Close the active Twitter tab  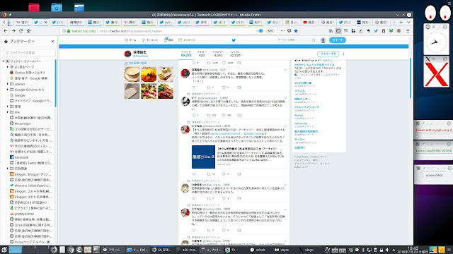click(45, 22)
